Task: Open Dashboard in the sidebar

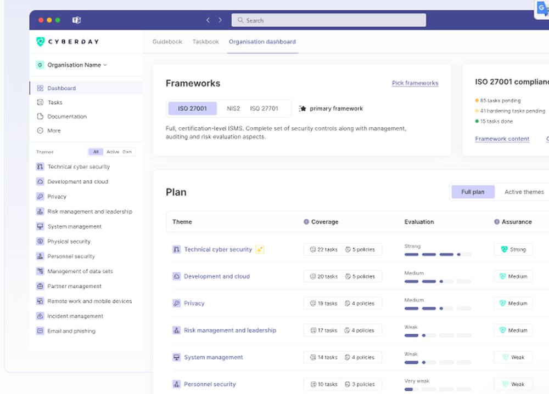Action: [x=86, y=88]
